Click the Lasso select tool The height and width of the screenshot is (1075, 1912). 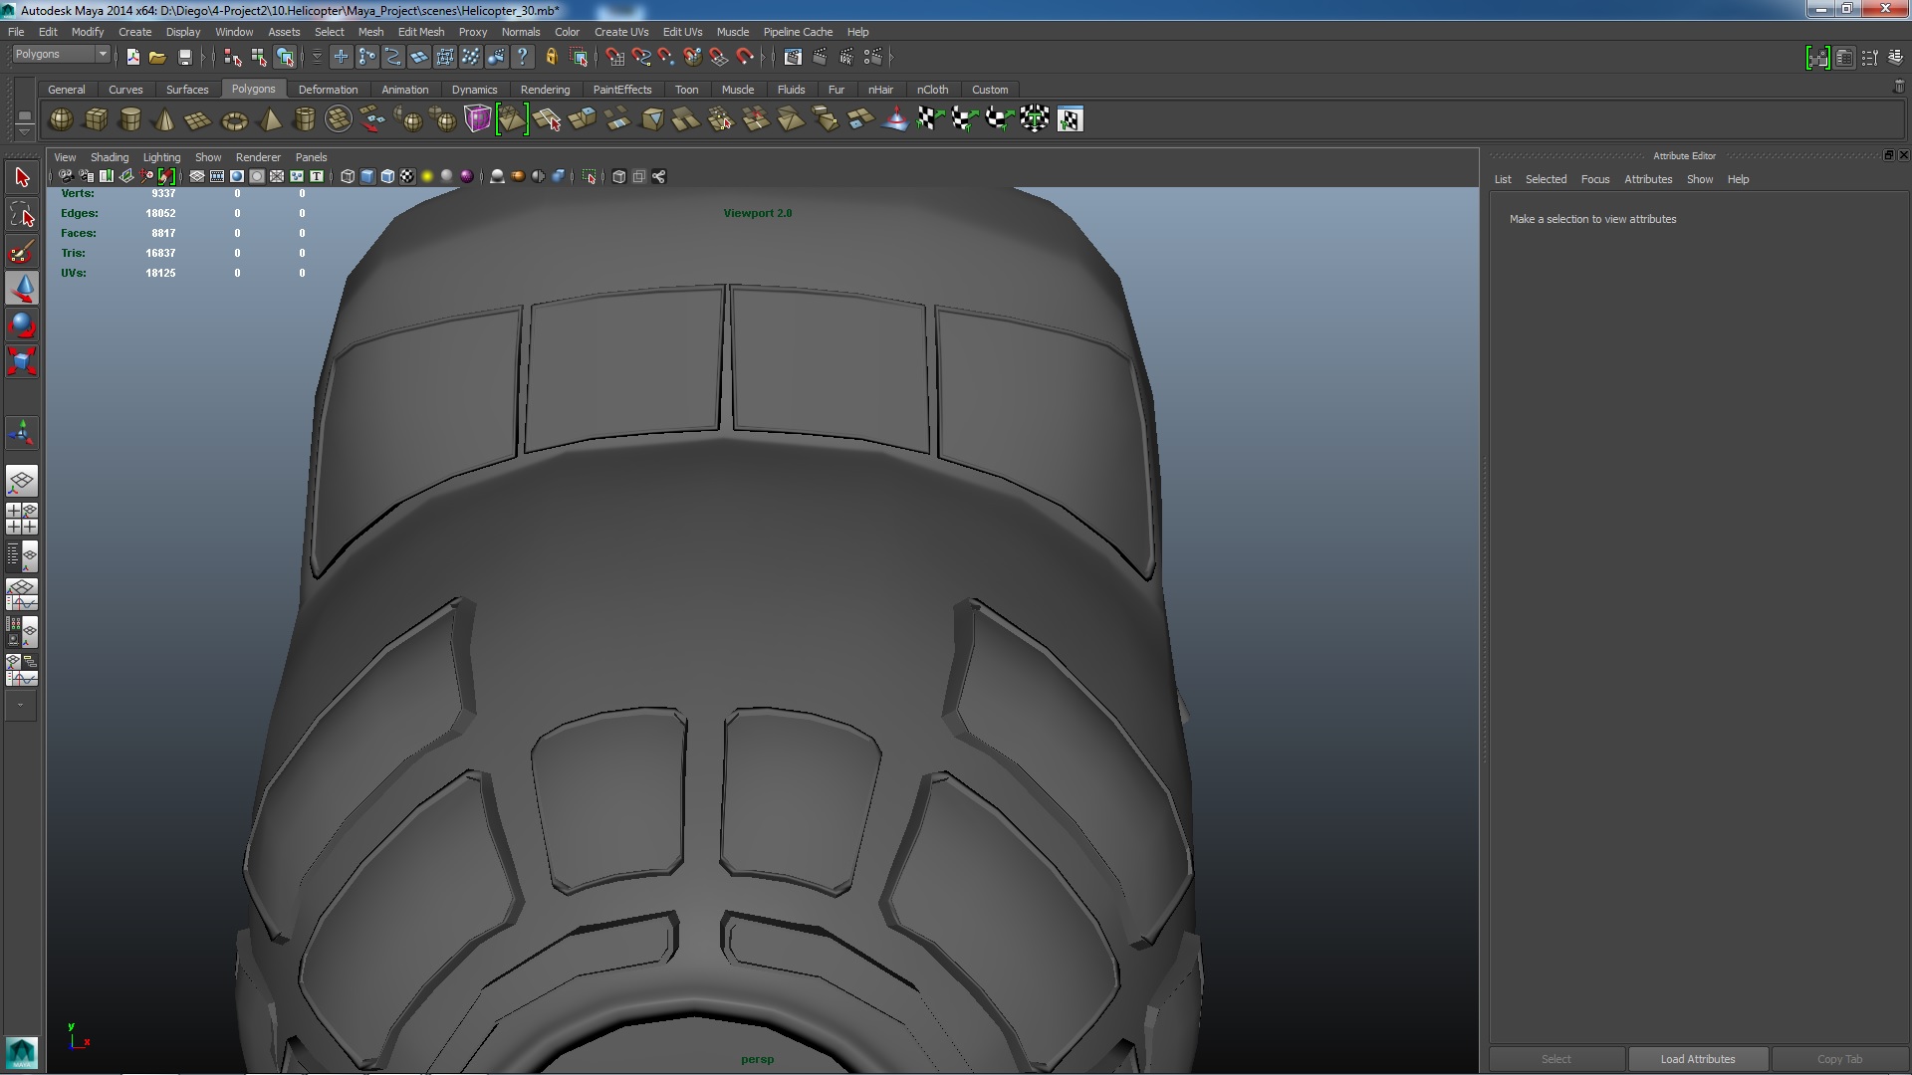(22, 215)
